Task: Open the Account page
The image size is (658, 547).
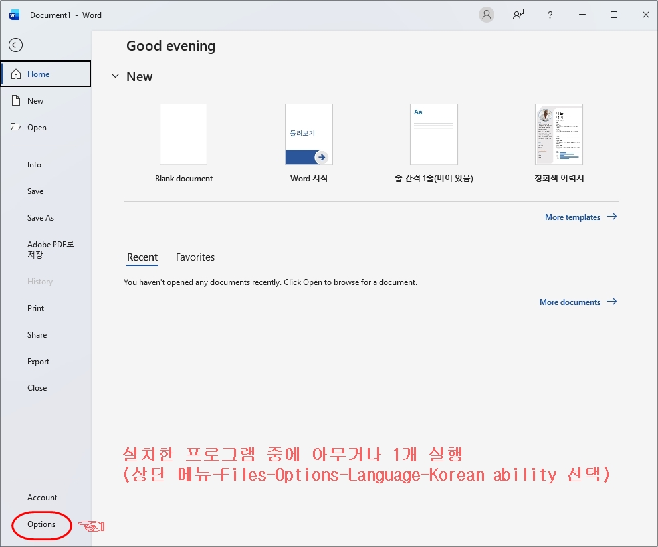Action: point(42,498)
